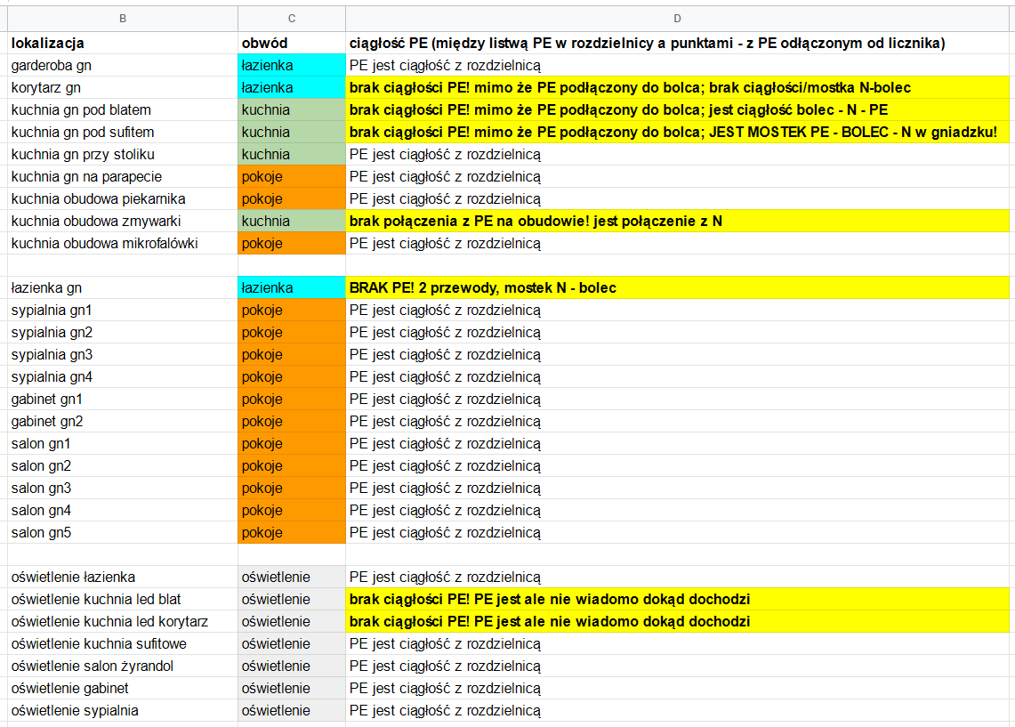Screen dimensions: 1015x727
Task: Click yellow 'brak połączenia z PE na obudowie' cell
Action: 678,221
